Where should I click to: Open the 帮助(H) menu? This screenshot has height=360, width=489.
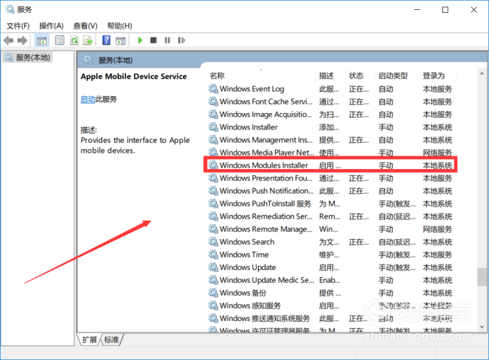(x=119, y=26)
